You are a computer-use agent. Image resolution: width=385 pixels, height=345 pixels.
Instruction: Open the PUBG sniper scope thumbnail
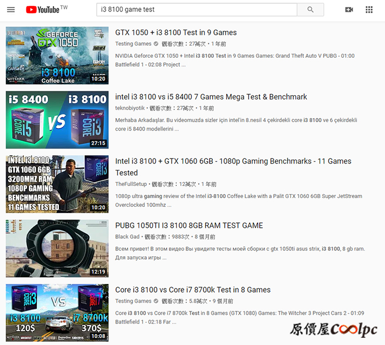coord(57,248)
